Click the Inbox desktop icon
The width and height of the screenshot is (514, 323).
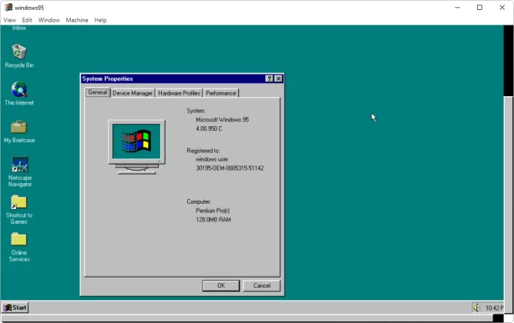pyautogui.click(x=19, y=28)
